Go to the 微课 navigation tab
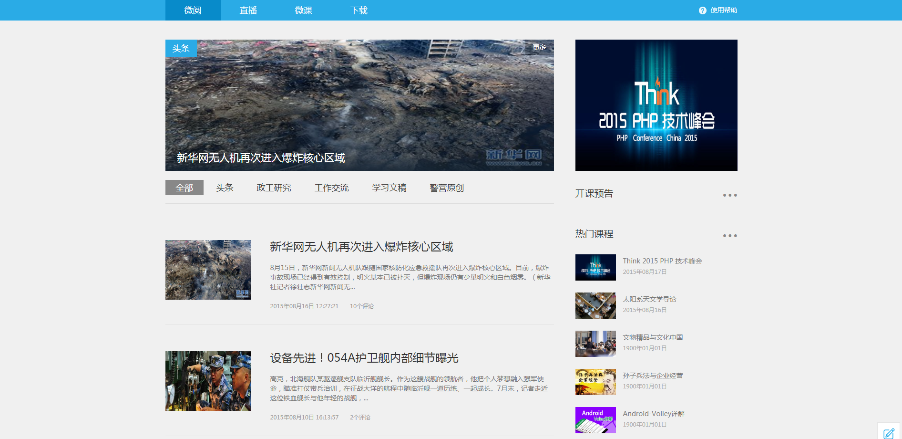 [x=304, y=10]
